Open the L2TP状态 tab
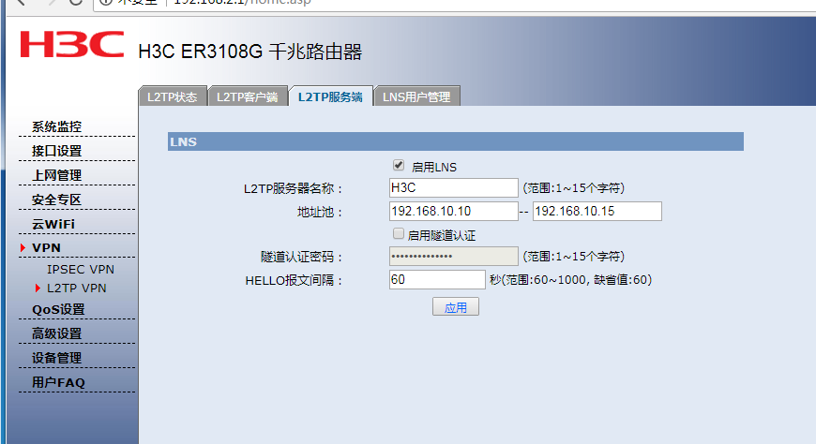Screen dimensions: 816x444 click(x=173, y=96)
